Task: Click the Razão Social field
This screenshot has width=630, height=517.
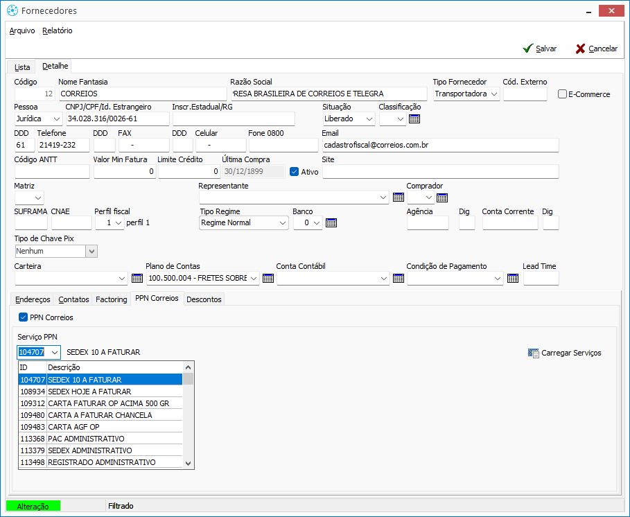Action: coord(329,94)
